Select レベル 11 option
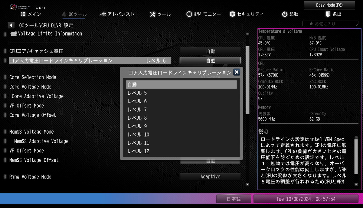This screenshot has width=363, height=208. [x=181, y=143]
